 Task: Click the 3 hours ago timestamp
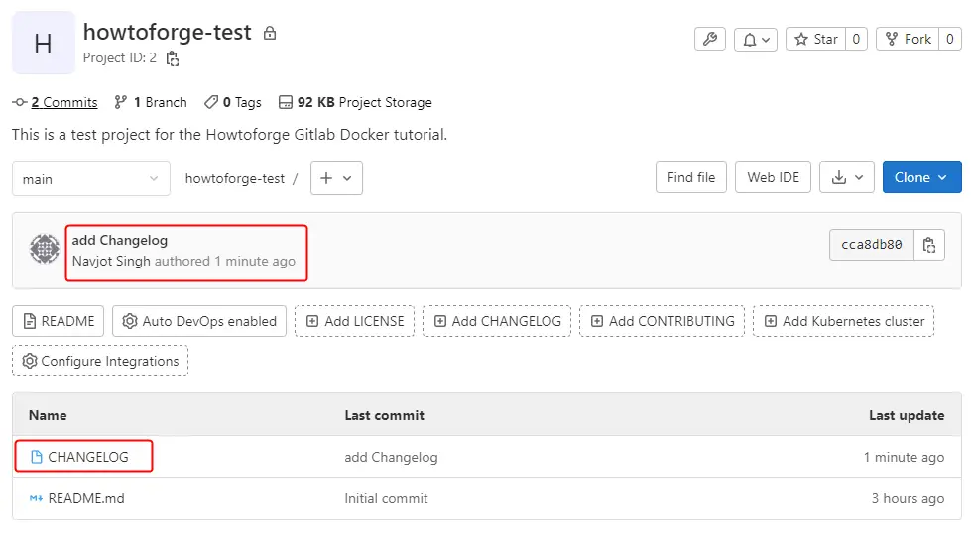(x=908, y=498)
